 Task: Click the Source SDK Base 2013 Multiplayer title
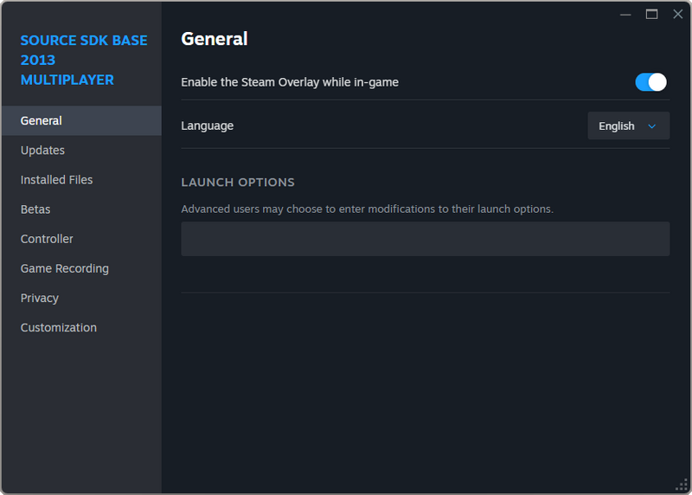84,60
